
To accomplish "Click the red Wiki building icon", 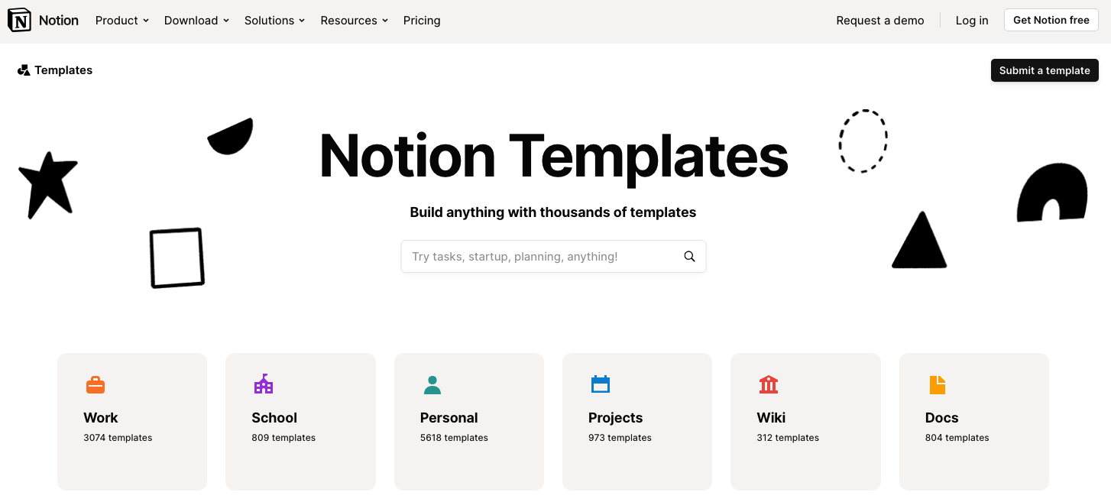I will (769, 384).
